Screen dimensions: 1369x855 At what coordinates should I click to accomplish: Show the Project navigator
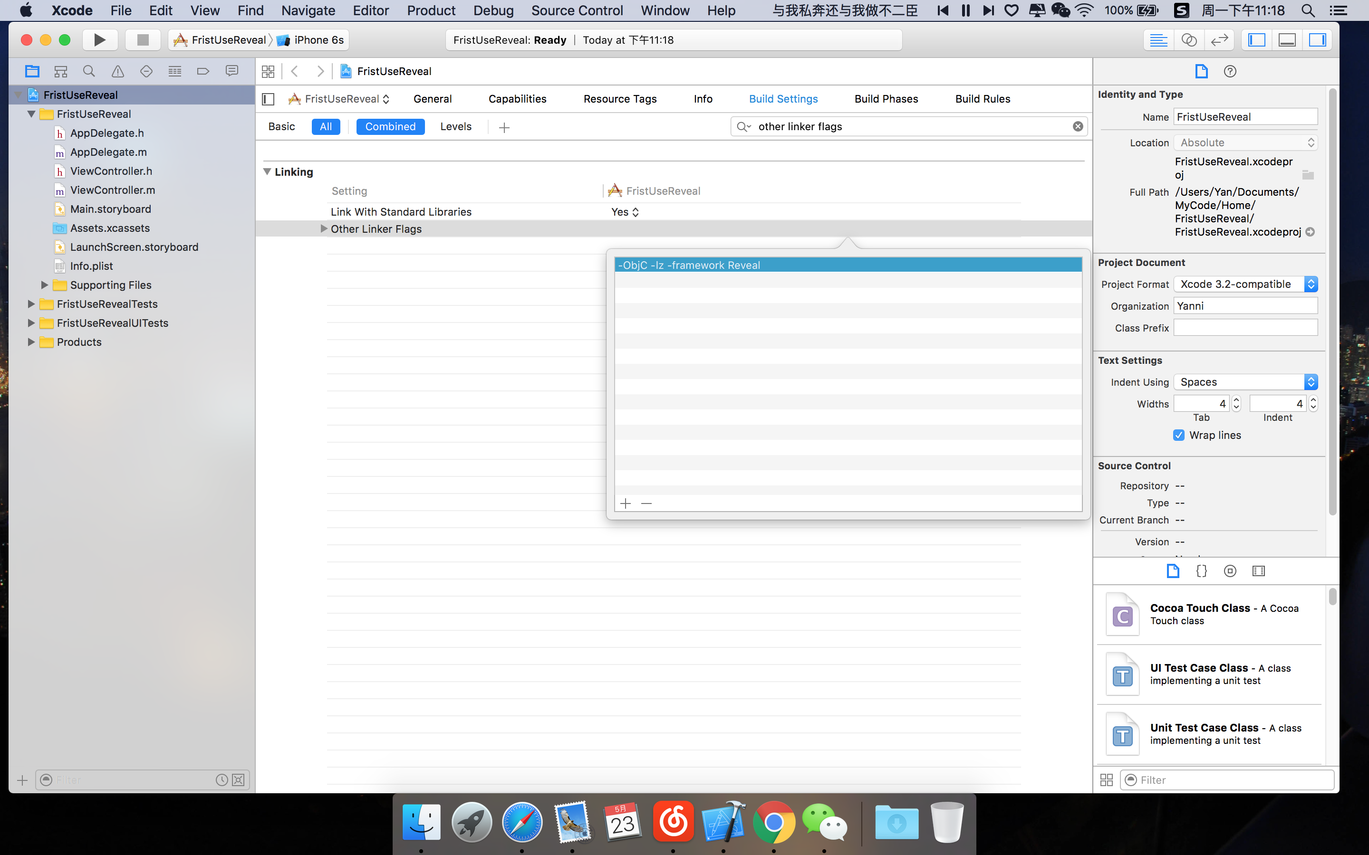(x=32, y=71)
